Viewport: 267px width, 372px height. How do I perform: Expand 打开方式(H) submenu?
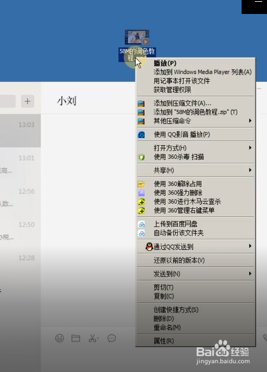[x=196, y=148]
